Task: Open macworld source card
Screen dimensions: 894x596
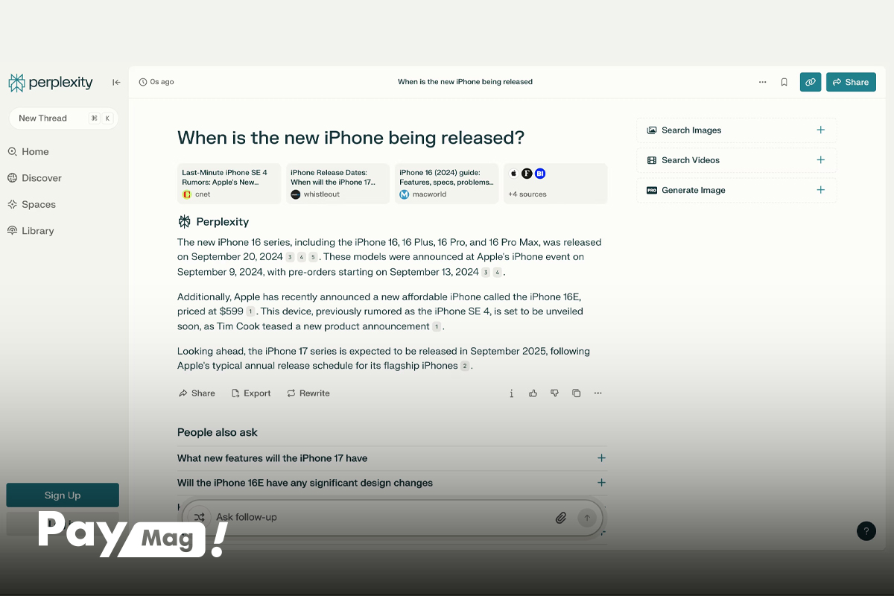Action: (x=447, y=183)
